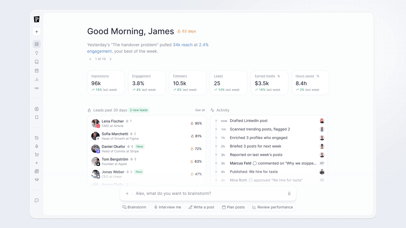This screenshot has width=406, height=228.
Task: Click the Write a post button
Action: point(201,207)
